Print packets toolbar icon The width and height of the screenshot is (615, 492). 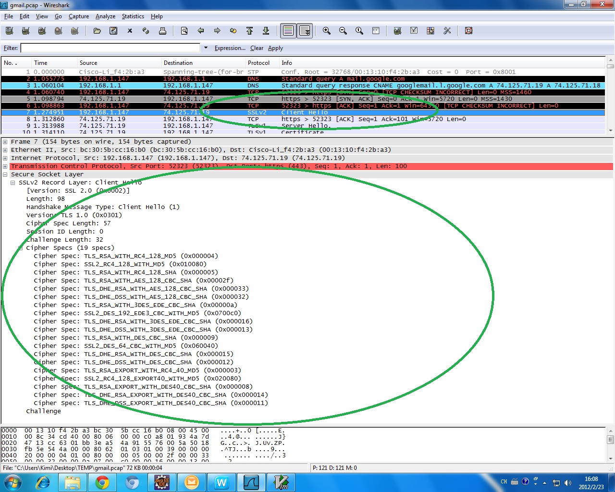point(162,31)
